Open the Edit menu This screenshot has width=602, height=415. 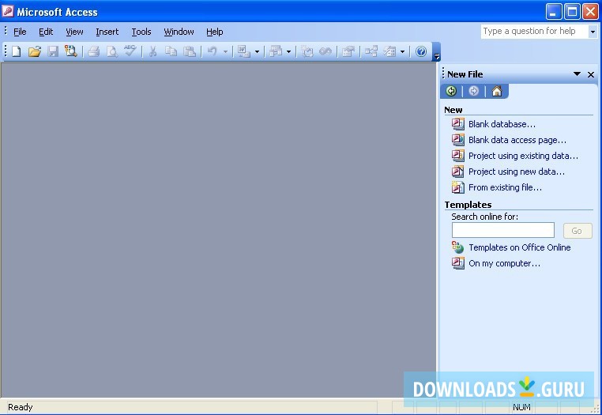click(46, 32)
